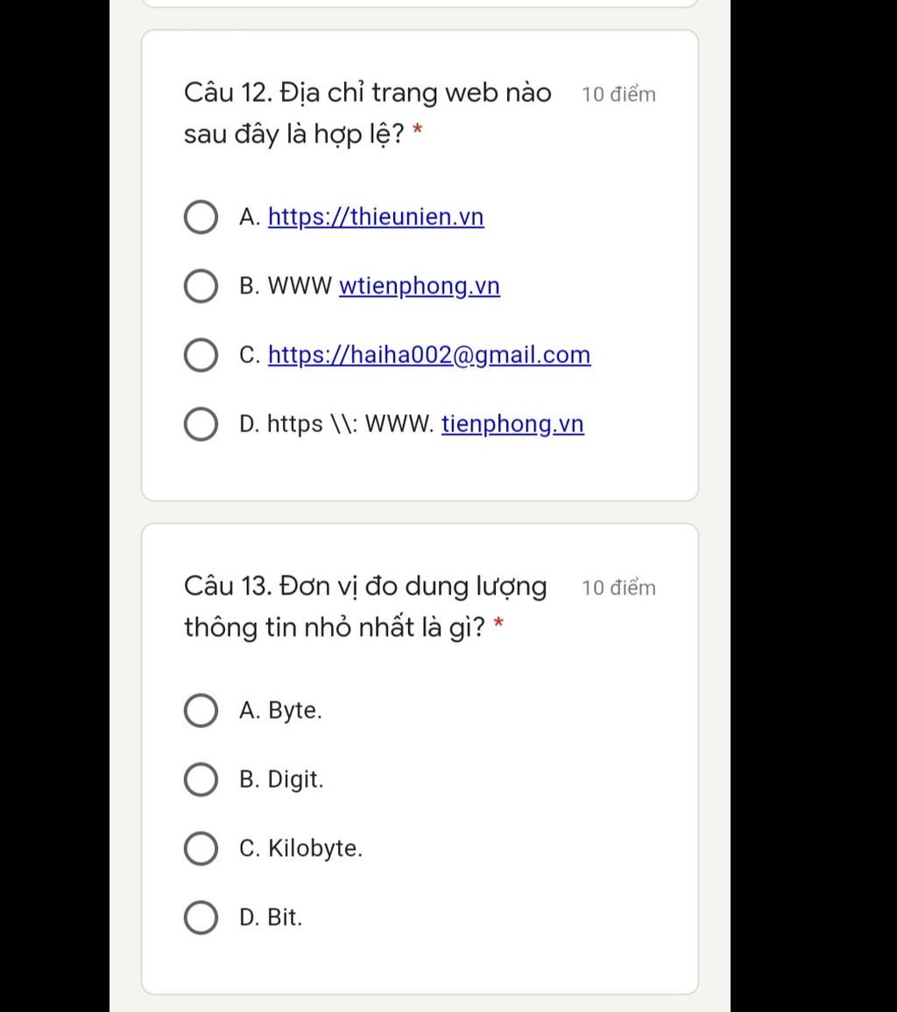Click the 'C. Kilobyte.' answer label
This screenshot has width=897, height=1012.
[300, 848]
